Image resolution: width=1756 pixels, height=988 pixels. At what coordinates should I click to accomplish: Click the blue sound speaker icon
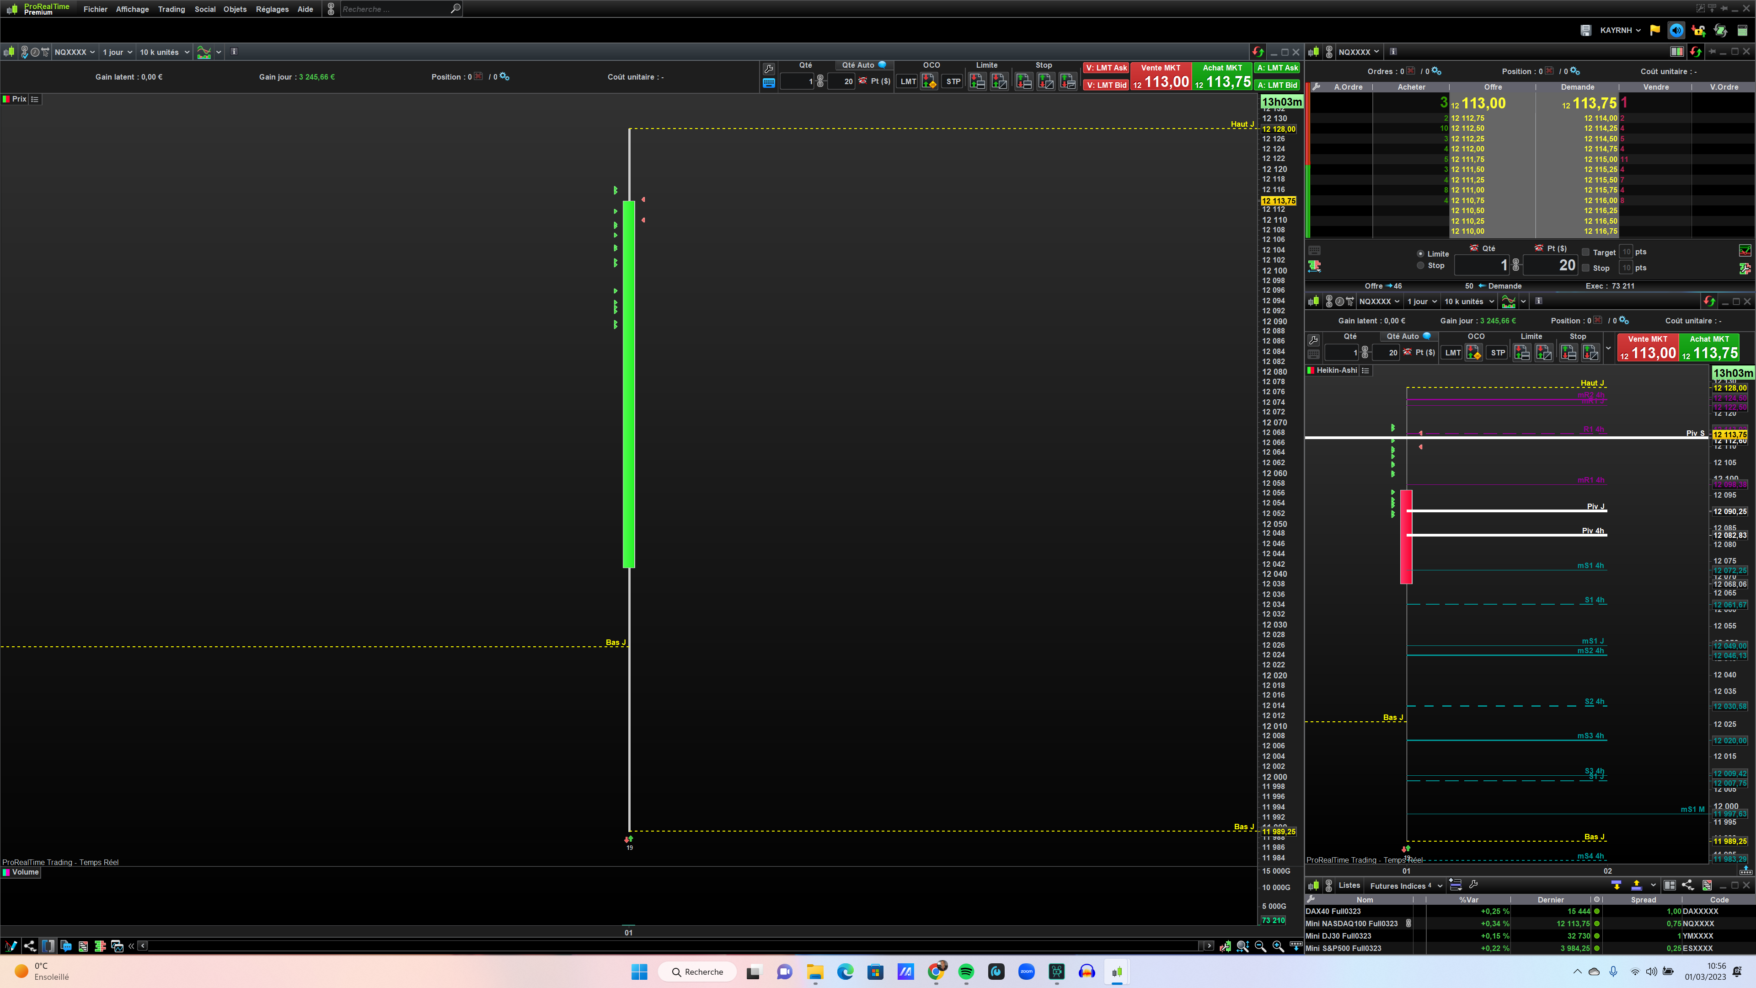(1676, 30)
